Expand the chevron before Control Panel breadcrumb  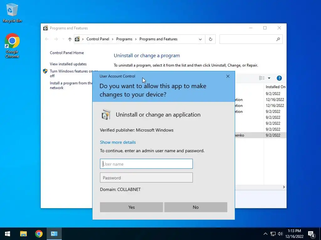point(83,39)
